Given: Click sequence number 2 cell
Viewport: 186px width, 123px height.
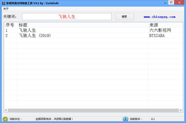Looking at the screenshot, I should [x=7, y=36].
